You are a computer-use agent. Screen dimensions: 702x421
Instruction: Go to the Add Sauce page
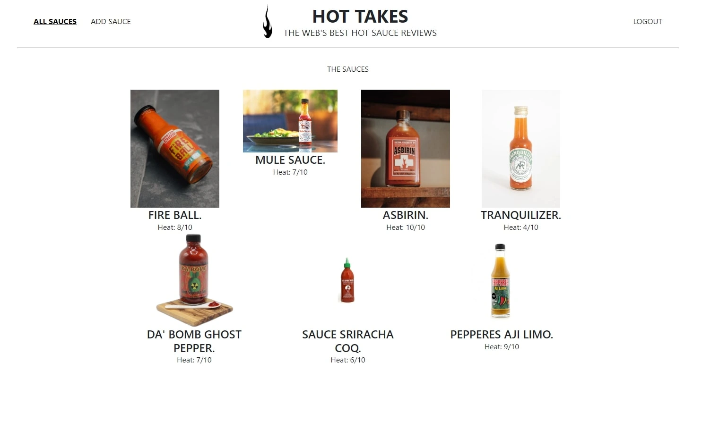point(111,22)
